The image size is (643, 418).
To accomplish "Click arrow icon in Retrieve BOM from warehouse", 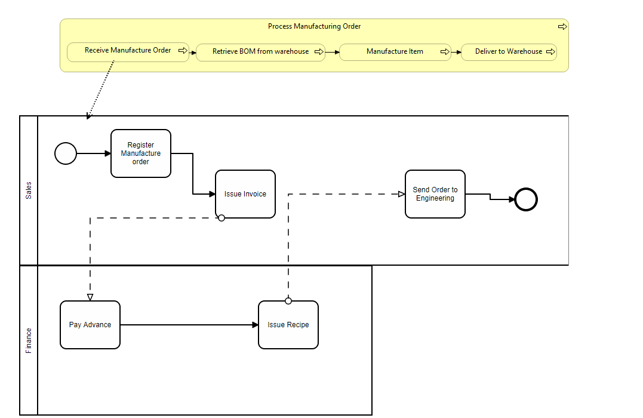I will pos(319,52).
